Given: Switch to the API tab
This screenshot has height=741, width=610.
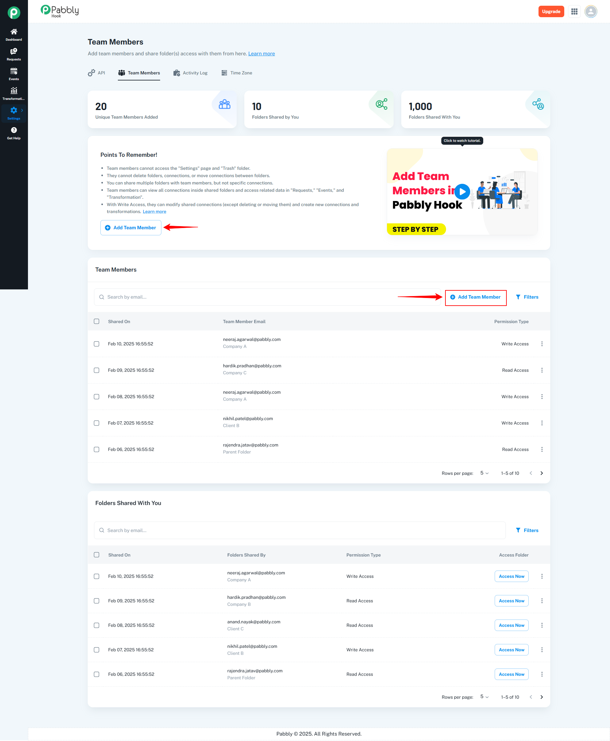Looking at the screenshot, I should click(x=96, y=73).
